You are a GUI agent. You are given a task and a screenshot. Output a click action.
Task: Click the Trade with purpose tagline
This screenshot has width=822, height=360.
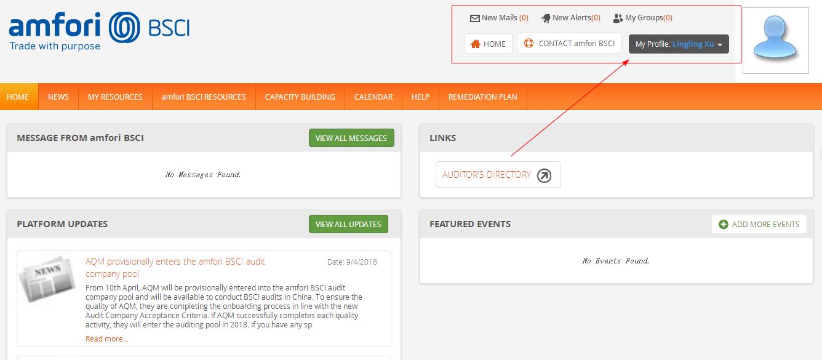(x=55, y=46)
